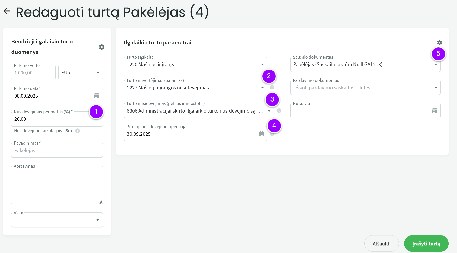The height and width of the screenshot is (253, 457).
Task: Open the Pardavimo dokumentas search dropdown
Action: (x=435, y=88)
